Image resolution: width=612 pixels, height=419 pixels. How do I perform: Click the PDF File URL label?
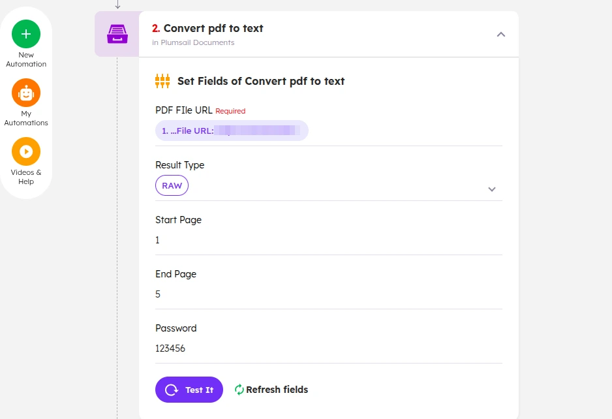point(184,110)
